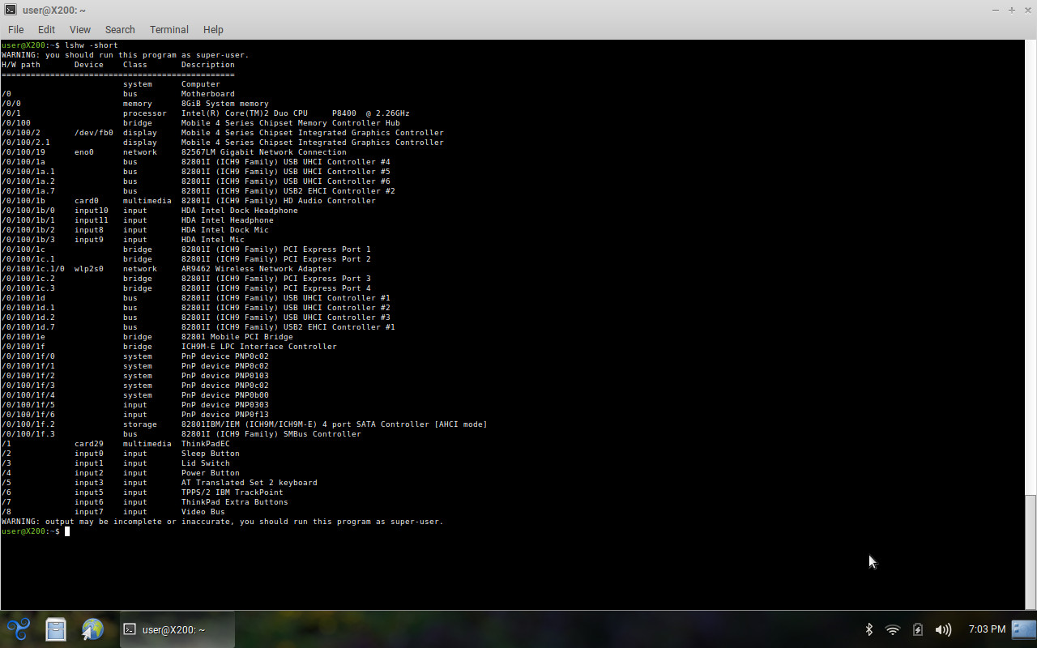Viewport: 1037px width, 648px height.
Task: Click 'TPPS/2 IBM TrackPoint' text
Action: pos(233,492)
